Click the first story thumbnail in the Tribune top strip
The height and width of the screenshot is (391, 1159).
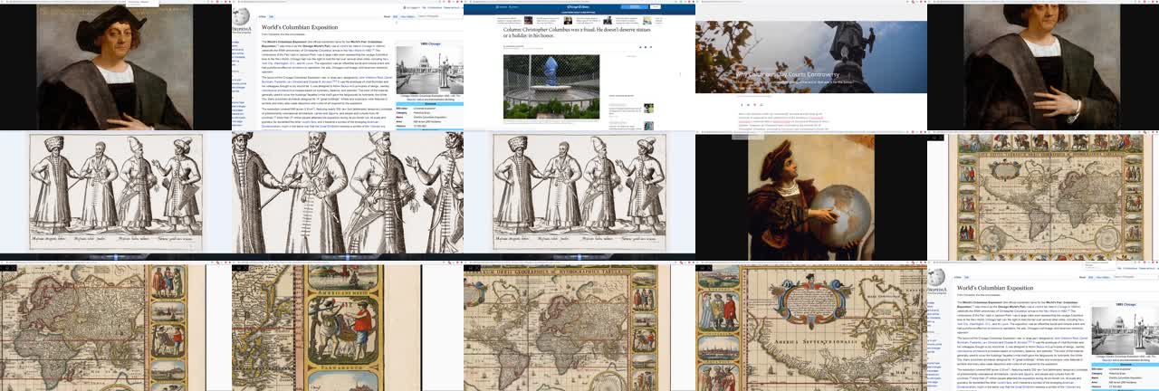pos(528,20)
